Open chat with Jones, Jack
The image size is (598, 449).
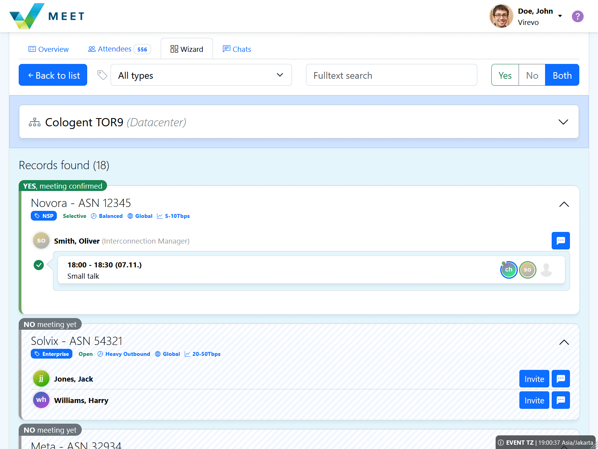click(561, 378)
